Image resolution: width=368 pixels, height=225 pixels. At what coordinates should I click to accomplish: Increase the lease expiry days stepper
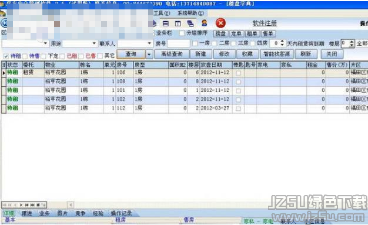pyautogui.click(x=282, y=42)
